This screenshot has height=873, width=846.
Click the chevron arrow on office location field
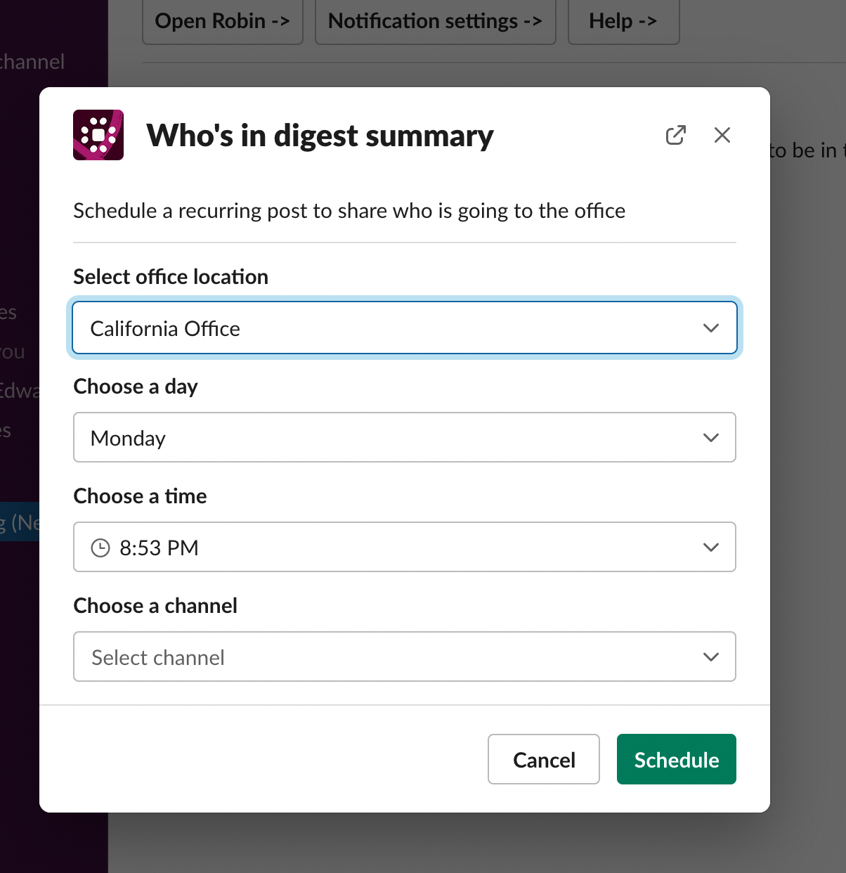711,328
